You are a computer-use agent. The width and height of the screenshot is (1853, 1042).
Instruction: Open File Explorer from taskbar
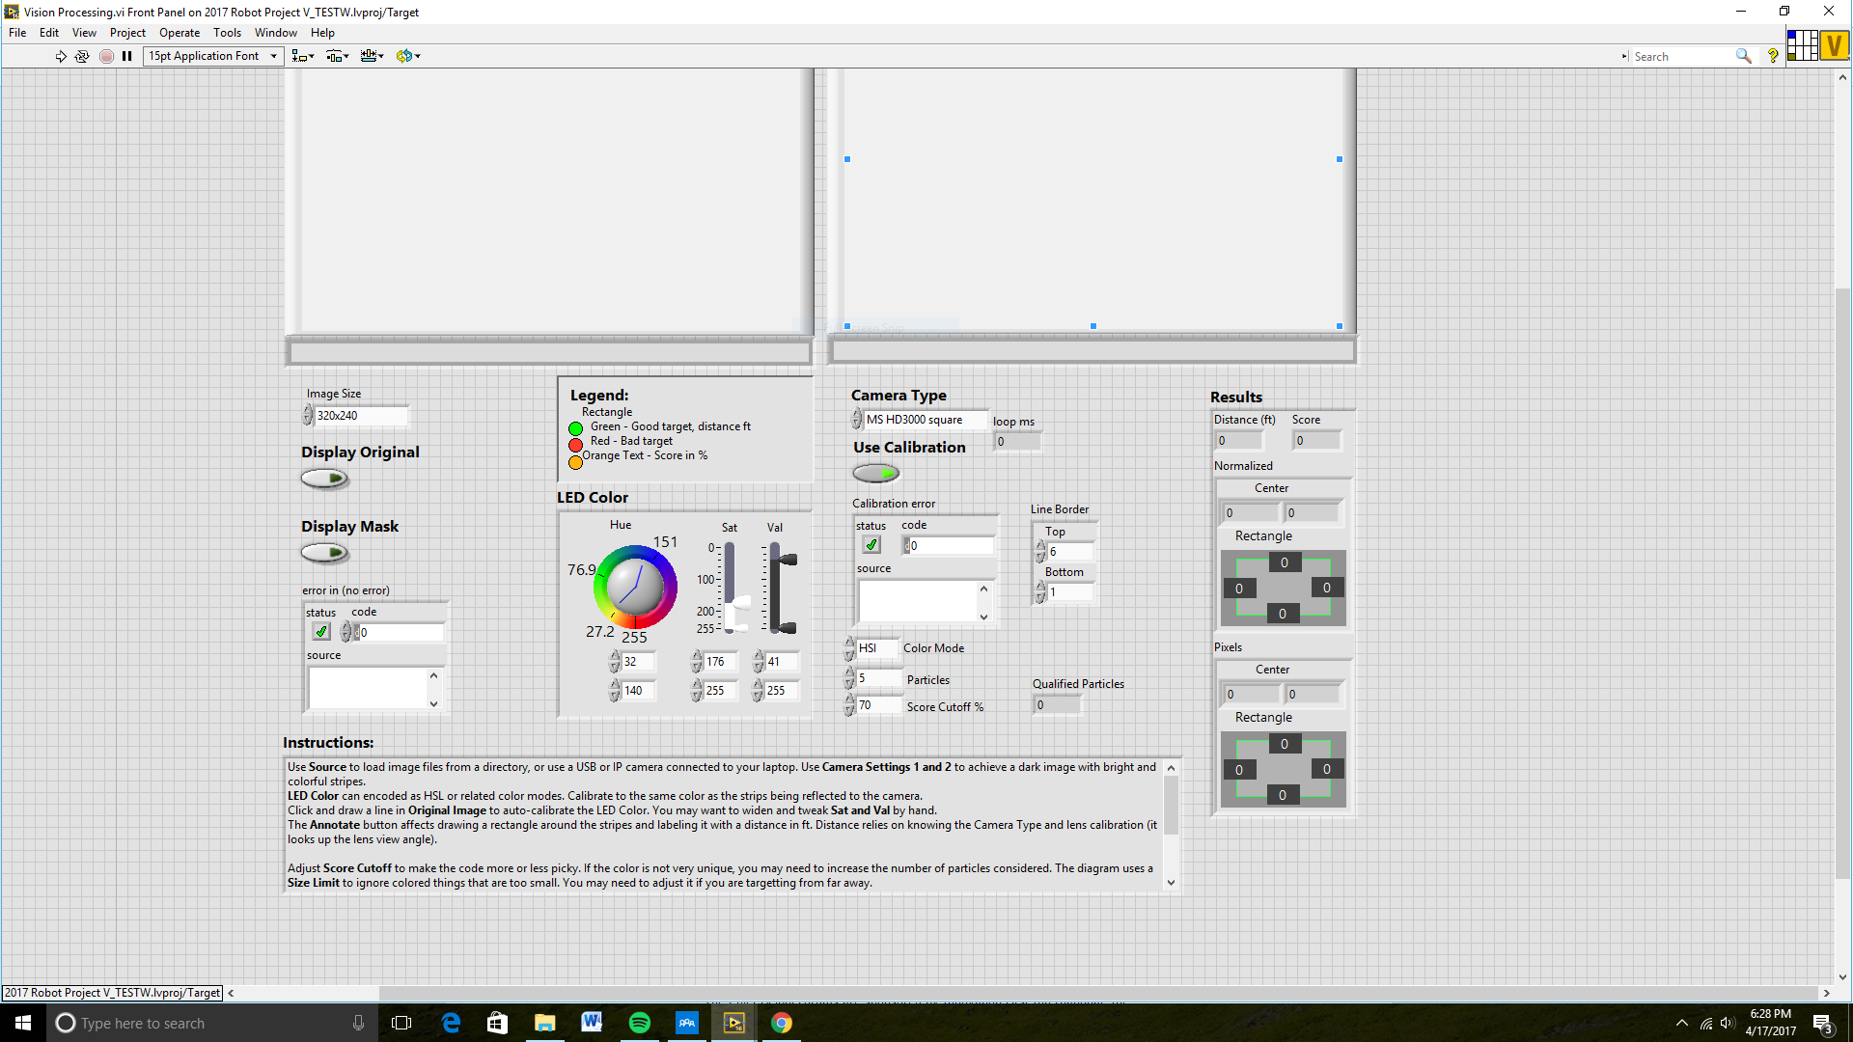click(x=544, y=1023)
